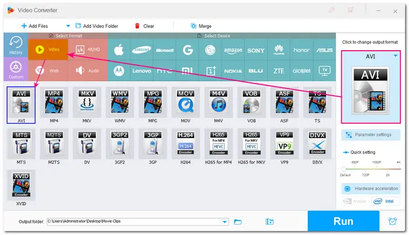Open Xiaomi MI device presets
This screenshot has height=235, width=409.
coord(188,71)
